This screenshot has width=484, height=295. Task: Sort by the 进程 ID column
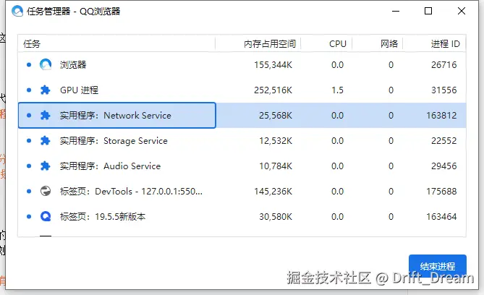point(445,44)
